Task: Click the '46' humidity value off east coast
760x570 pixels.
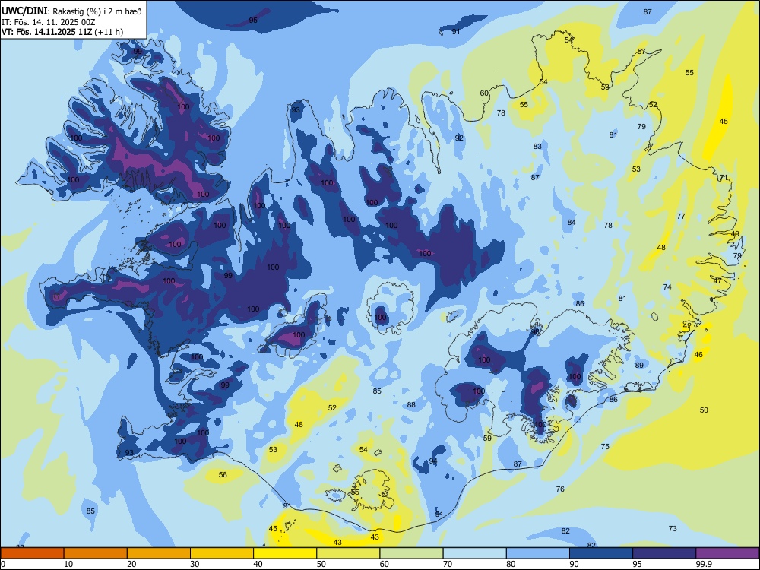Action: pyautogui.click(x=698, y=355)
